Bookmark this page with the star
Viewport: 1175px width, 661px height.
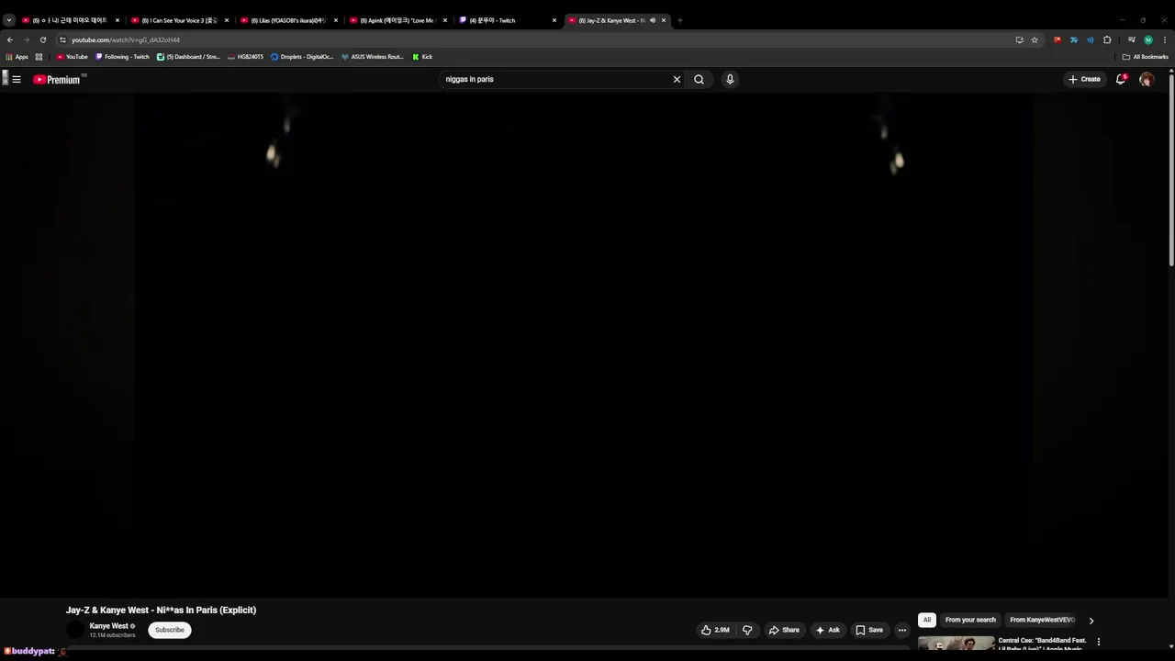pos(1035,39)
